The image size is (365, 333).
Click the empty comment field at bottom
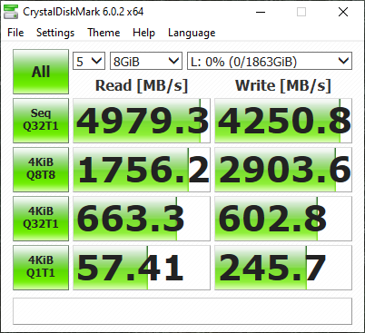(182, 311)
